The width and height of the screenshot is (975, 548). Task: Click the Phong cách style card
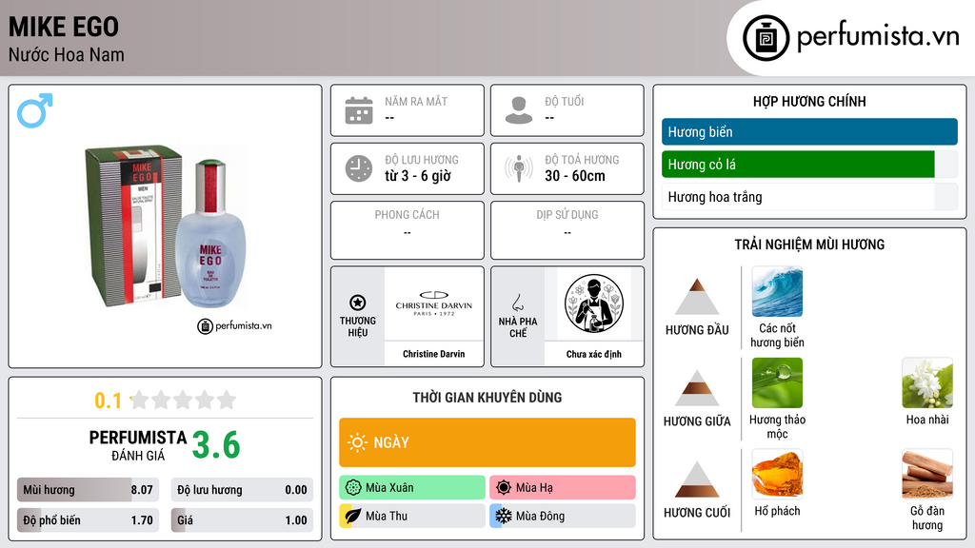(x=408, y=230)
